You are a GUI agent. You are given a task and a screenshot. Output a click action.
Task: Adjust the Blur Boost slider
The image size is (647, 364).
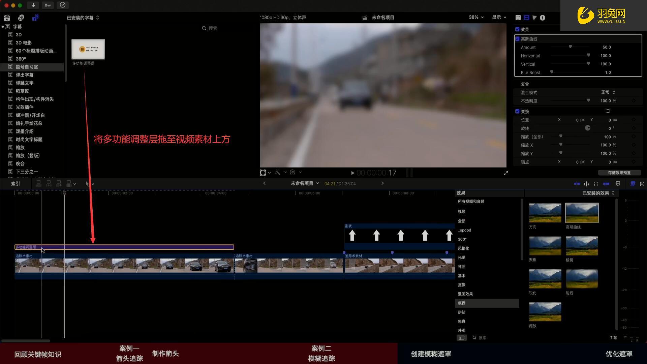(x=552, y=72)
